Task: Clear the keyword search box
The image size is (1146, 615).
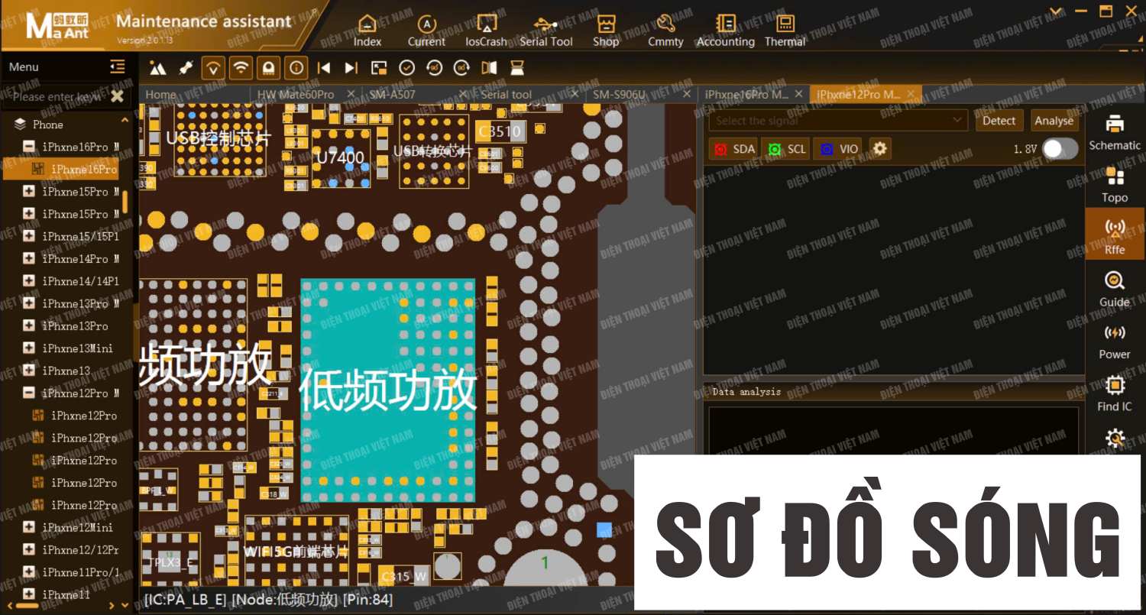Action: point(117,96)
